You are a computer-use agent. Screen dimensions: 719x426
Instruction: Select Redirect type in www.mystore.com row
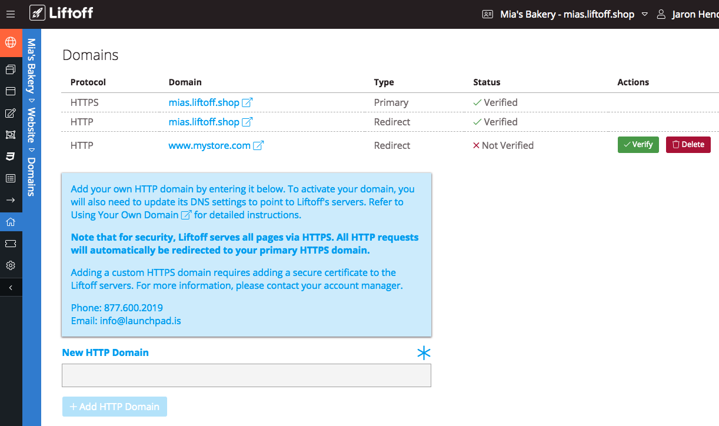[392, 145]
